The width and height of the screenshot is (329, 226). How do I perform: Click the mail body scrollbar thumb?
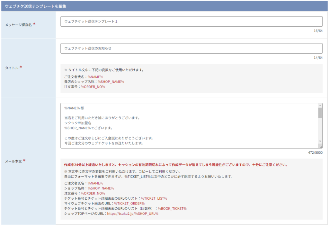[320, 113]
